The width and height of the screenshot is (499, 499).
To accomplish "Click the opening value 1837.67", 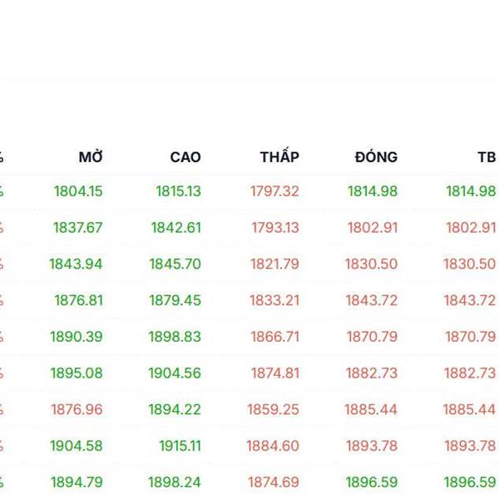I will [x=78, y=228].
